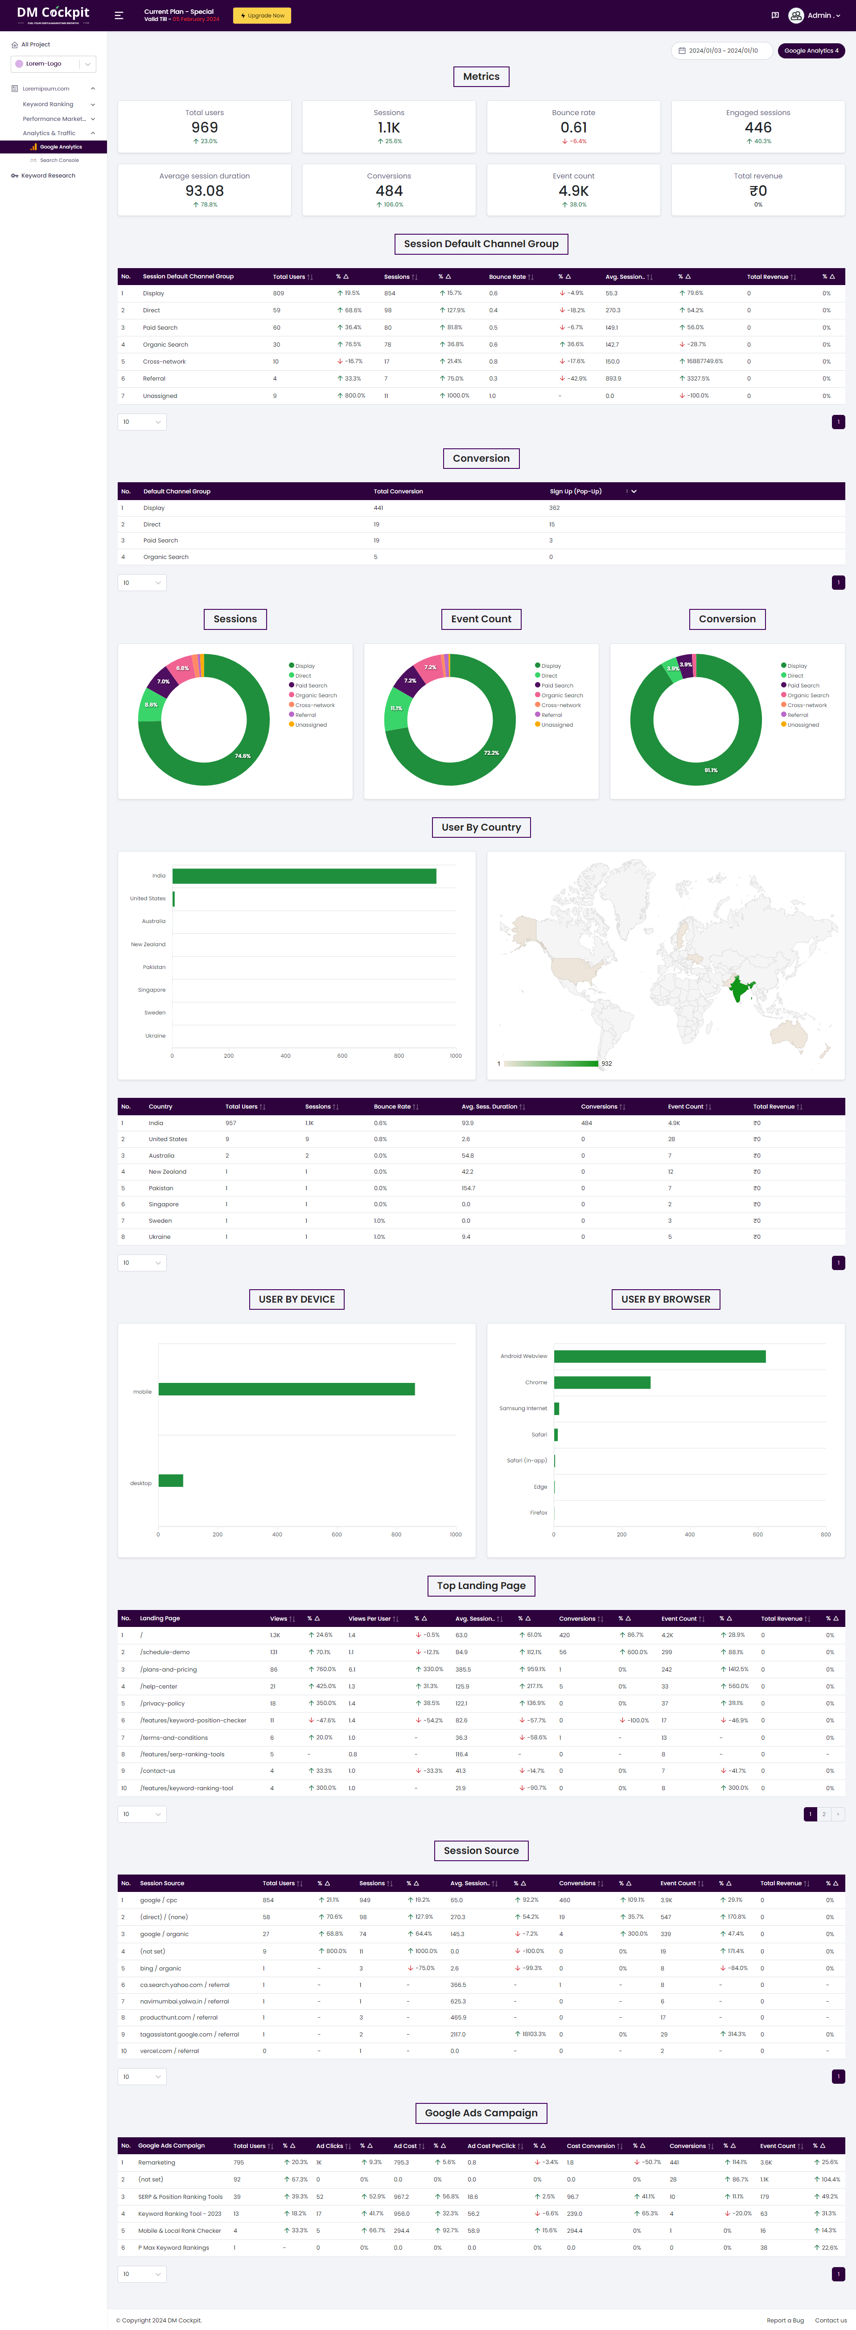This screenshot has height=2330, width=856.
Task: Open the Lorem-Logo project dropdown
Action: (87, 63)
